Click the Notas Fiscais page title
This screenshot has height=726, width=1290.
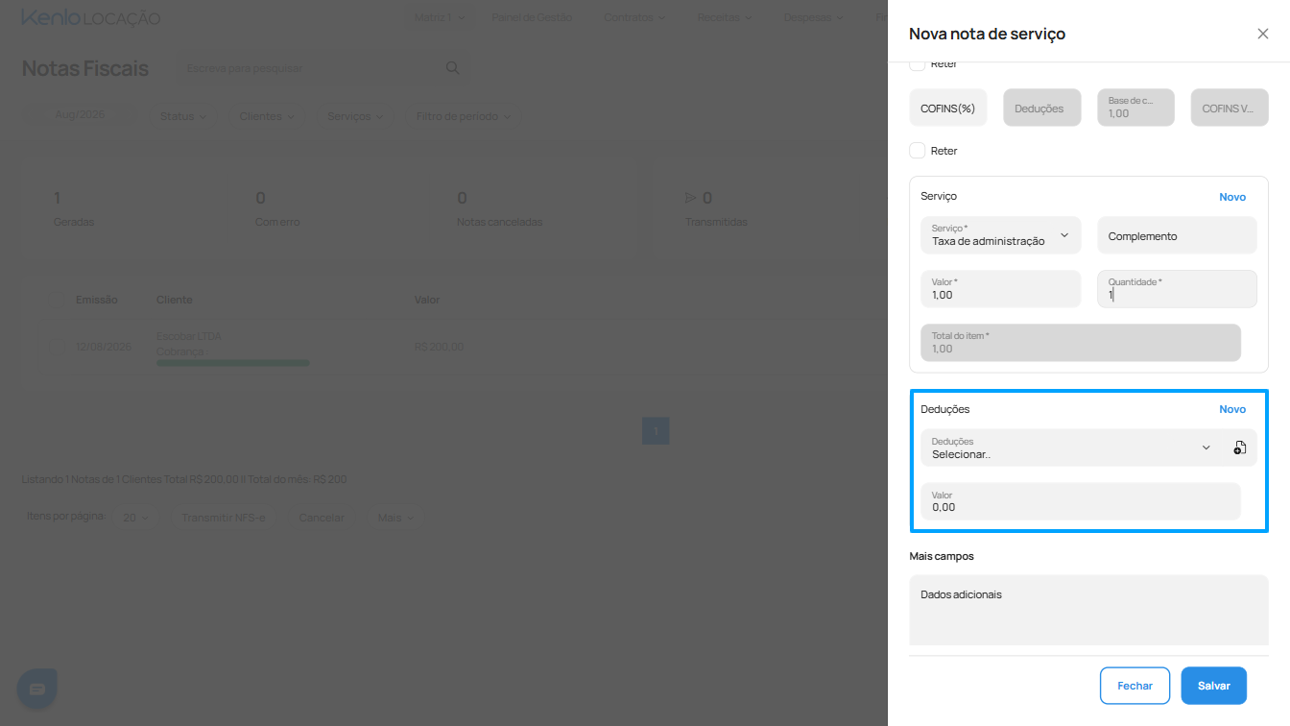pyautogui.click(x=85, y=68)
